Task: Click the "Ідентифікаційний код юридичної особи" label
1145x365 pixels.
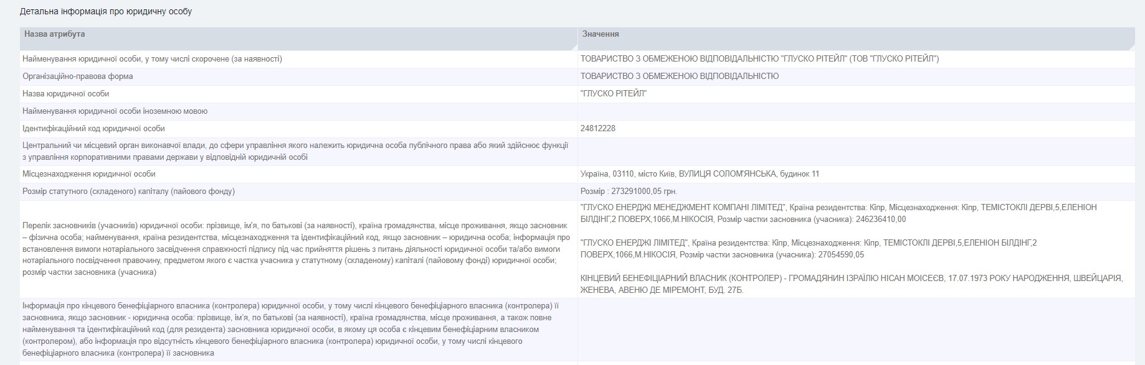Action: (x=93, y=129)
